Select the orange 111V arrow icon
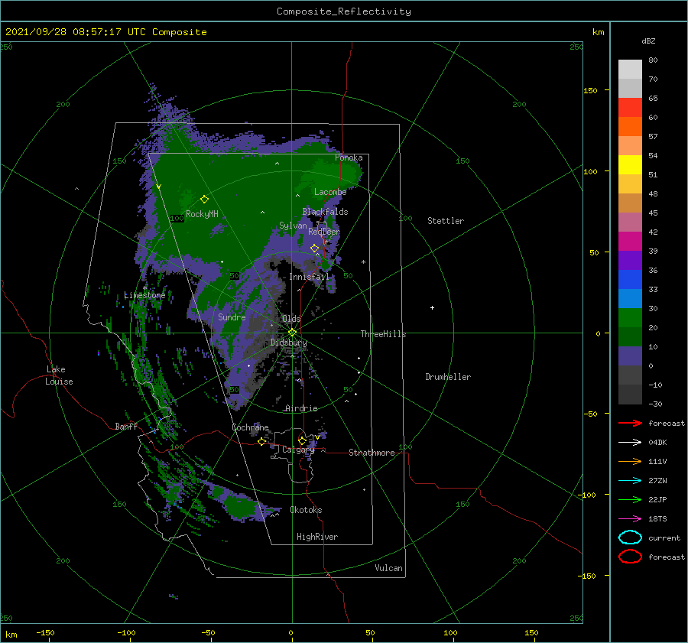The width and height of the screenshot is (688, 643). tap(630, 461)
